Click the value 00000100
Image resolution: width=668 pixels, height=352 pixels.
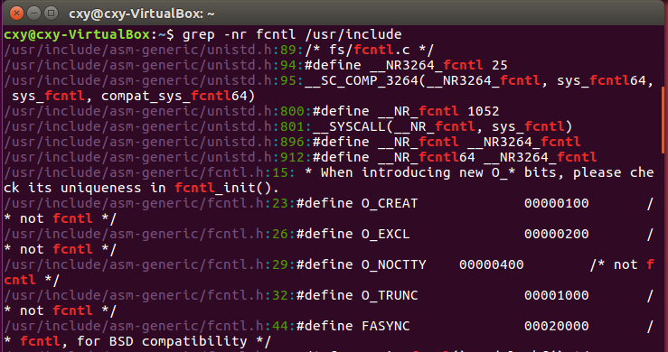pyautogui.click(x=557, y=203)
